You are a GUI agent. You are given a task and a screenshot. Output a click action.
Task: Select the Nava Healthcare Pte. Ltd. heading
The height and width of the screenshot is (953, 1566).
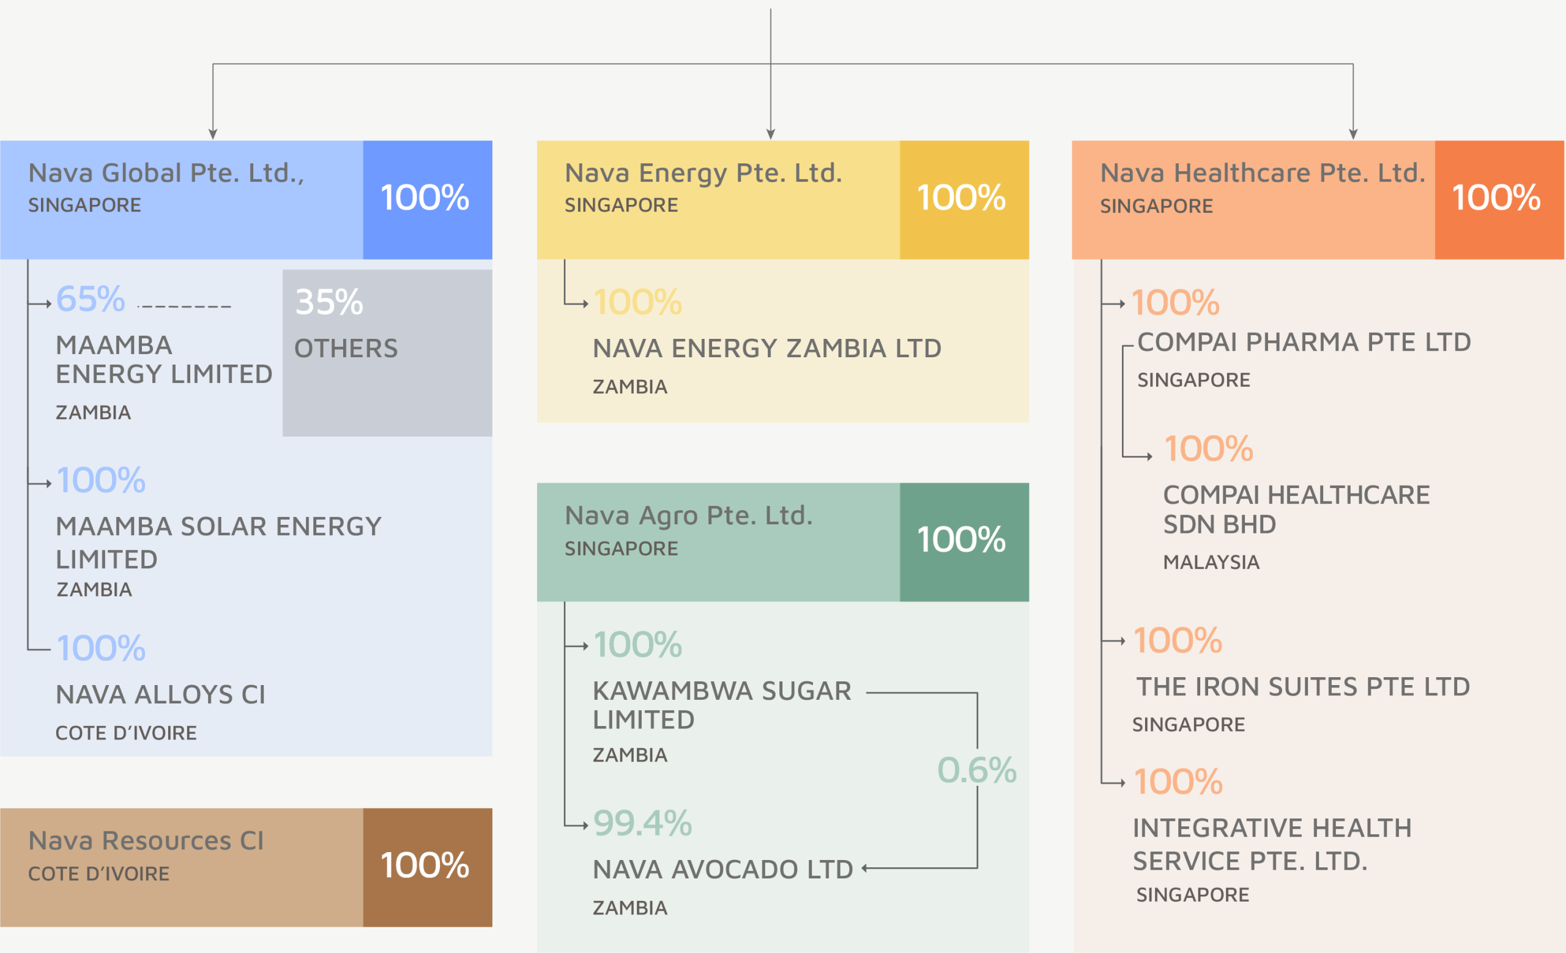pyautogui.click(x=1262, y=174)
